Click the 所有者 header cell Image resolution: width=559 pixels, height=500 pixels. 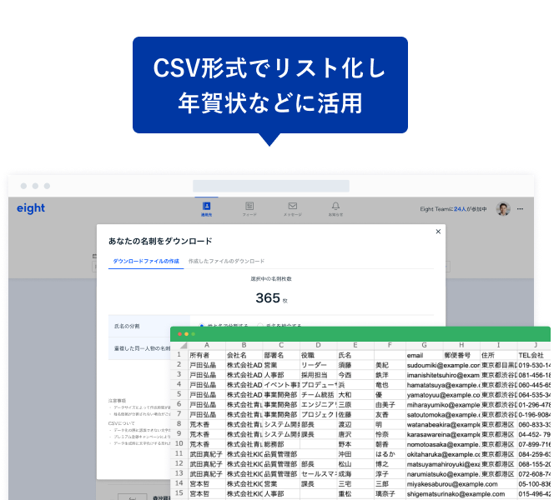point(205,355)
